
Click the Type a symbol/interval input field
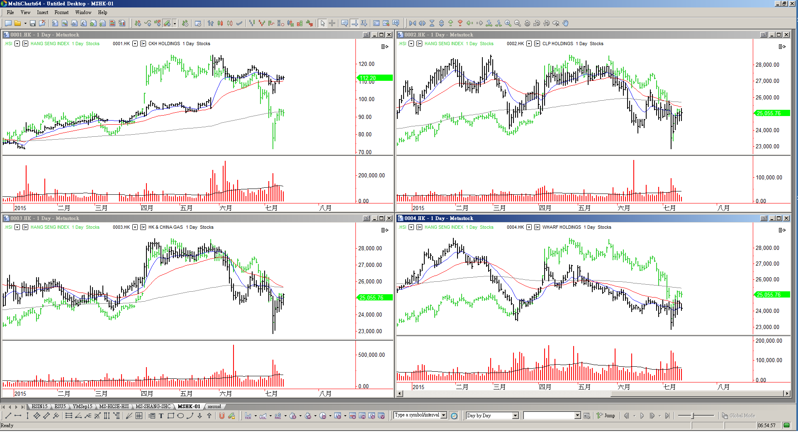[x=417, y=415]
